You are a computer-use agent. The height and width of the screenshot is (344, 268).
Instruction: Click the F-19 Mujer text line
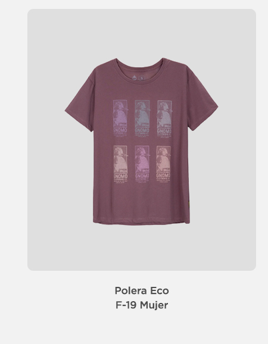click(x=142, y=305)
